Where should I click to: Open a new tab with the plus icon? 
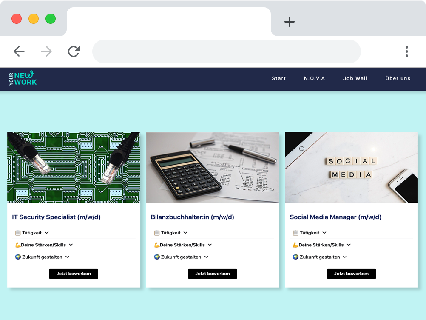point(290,22)
